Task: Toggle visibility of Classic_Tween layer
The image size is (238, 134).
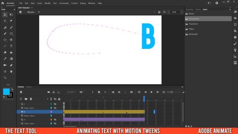Action: pyautogui.click(x=55, y=124)
